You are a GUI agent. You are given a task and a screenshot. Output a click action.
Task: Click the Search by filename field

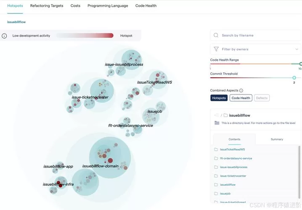pyautogui.click(x=256, y=35)
